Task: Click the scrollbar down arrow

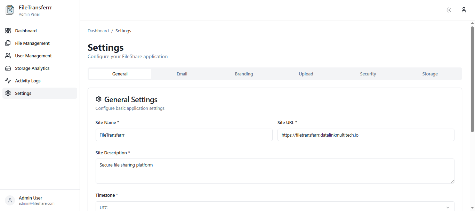Action: coord(472,208)
